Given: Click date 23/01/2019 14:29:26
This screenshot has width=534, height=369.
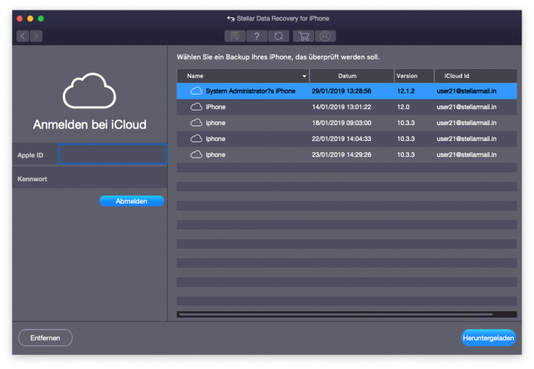Looking at the screenshot, I should point(341,154).
